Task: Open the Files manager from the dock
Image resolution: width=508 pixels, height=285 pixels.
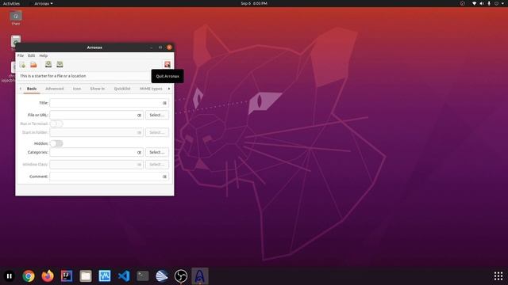Action: (x=86, y=276)
